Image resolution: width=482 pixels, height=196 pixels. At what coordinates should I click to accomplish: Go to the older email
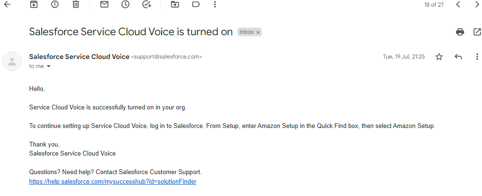[x=477, y=4]
